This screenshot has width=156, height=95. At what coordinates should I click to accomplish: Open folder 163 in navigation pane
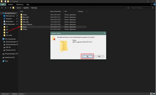coord(7,32)
